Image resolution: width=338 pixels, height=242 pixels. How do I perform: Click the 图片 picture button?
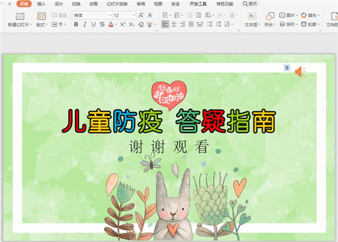click(287, 15)
